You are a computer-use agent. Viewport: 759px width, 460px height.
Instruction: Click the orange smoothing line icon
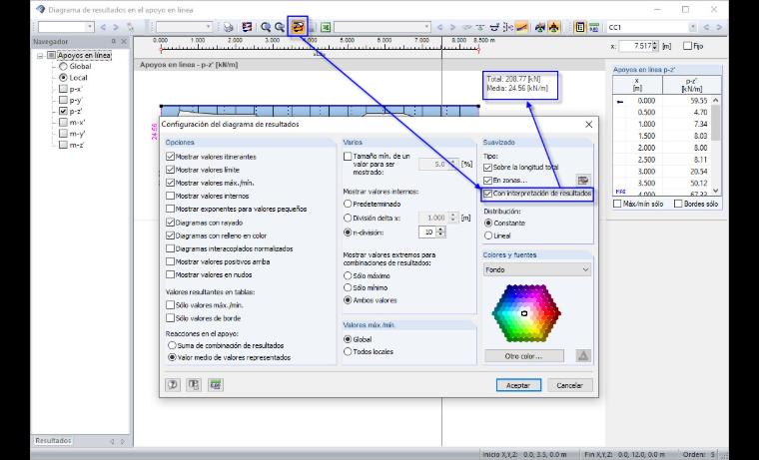[521, 28]
